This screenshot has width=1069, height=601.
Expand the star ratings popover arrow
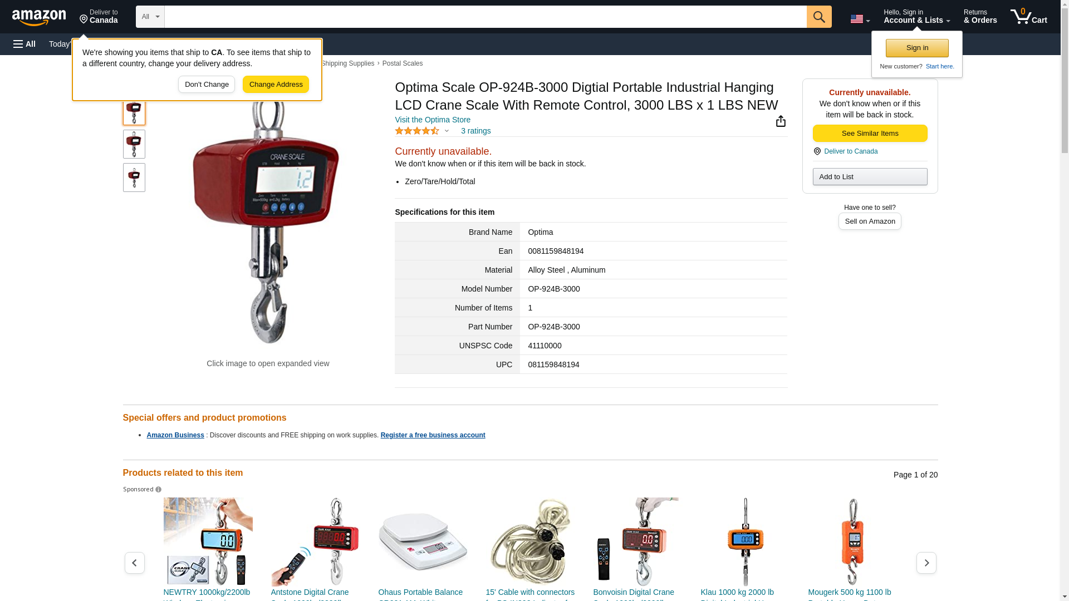[447, 131]
